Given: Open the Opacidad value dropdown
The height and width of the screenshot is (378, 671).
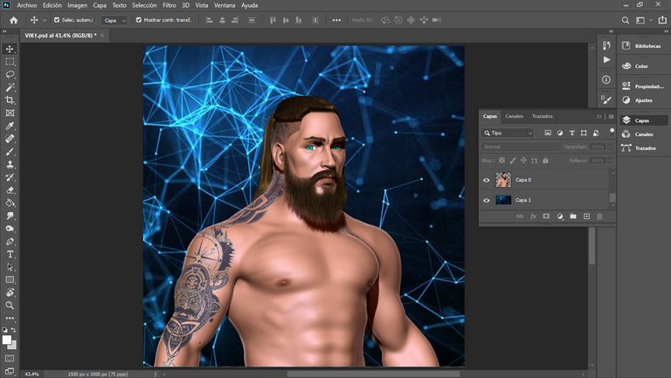Looking at the screenshot, I should point(610,147).
